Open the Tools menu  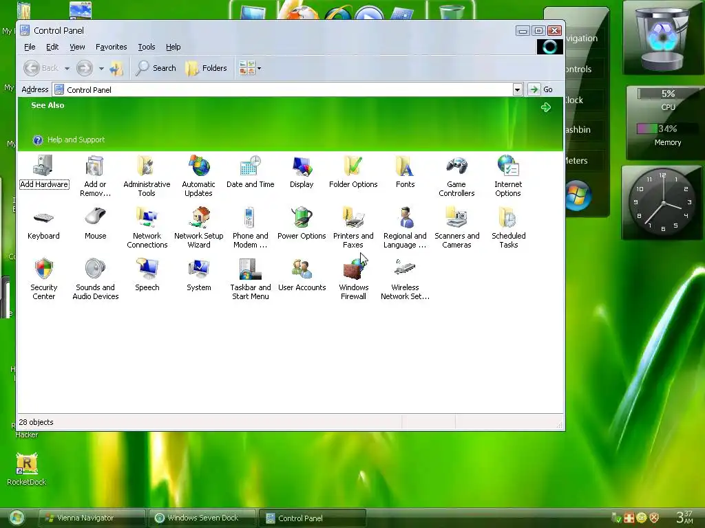pyautogui.click(x=147, y=47)
